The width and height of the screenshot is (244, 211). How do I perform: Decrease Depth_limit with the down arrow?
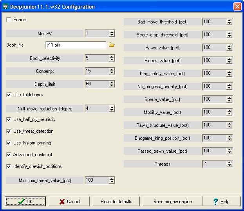point(112,86)
